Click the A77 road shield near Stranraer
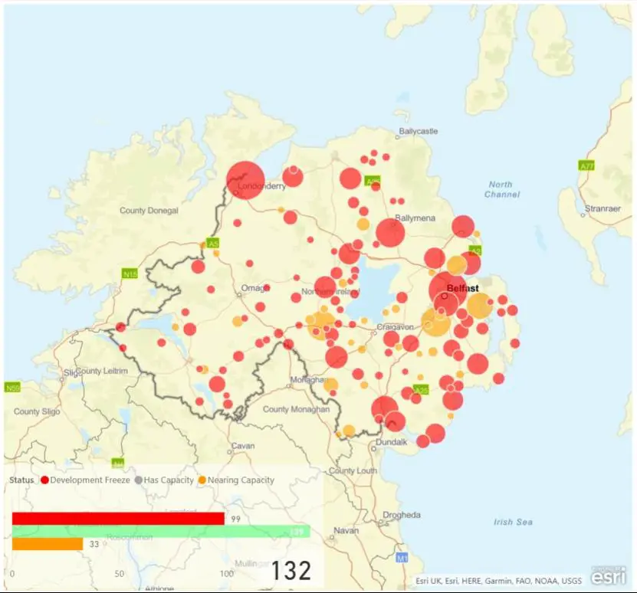The height and width of the screenshot is (593, 637). (x=586, y=165)
